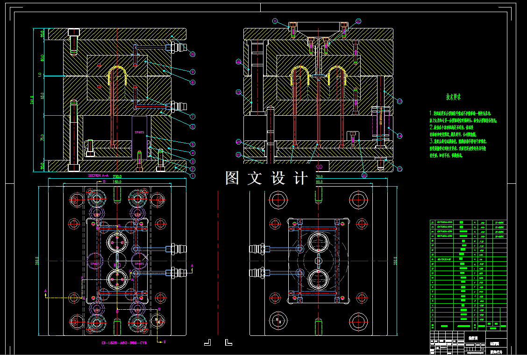Click the 2Pd25 label in section view
This screenshot has width=527, height=355.
[x=139, y=132]
